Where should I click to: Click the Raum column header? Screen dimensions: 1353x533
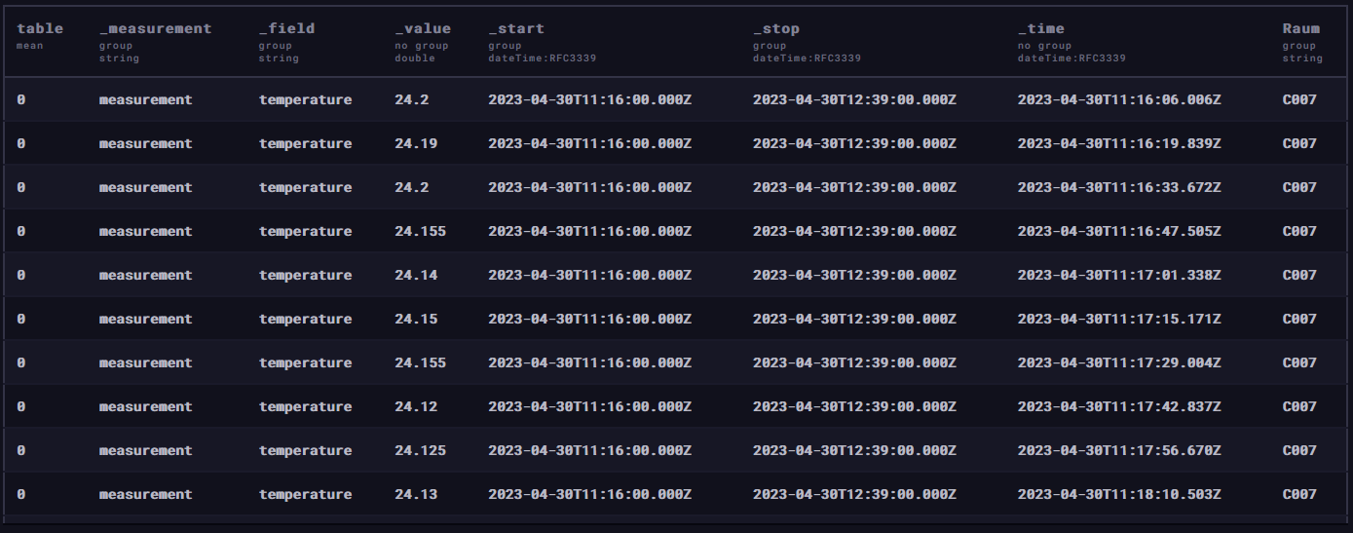[x=1301, y=28]
